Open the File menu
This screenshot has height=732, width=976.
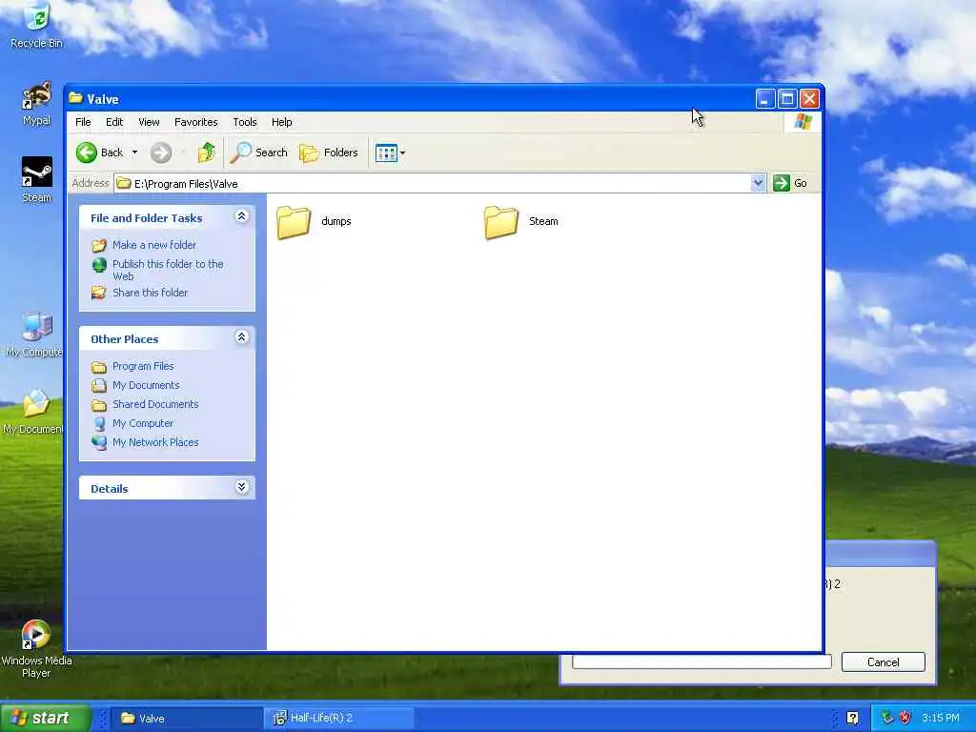pos(83,122)
